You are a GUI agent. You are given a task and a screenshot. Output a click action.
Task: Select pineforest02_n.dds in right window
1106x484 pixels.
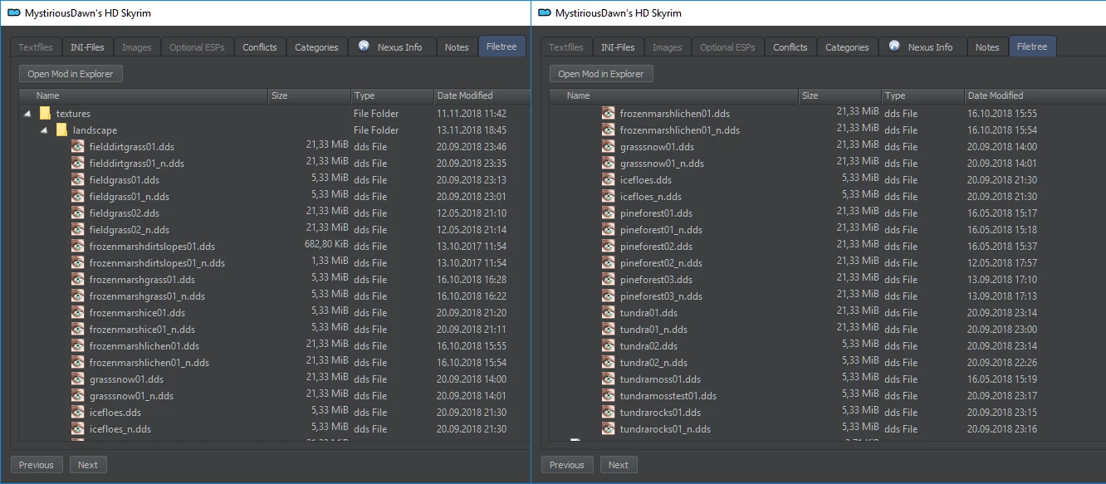(x=661, y=263)
